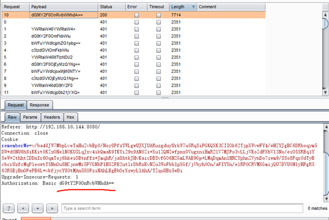The height and width of the screenshot is (220, 329).
Task: Toggle Error checkbox for request 3
Action: tap(137, 43)
